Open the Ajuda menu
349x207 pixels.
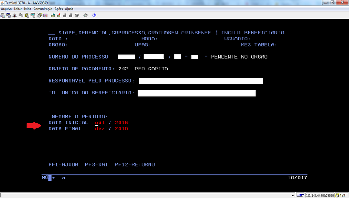tap(69, 9)
